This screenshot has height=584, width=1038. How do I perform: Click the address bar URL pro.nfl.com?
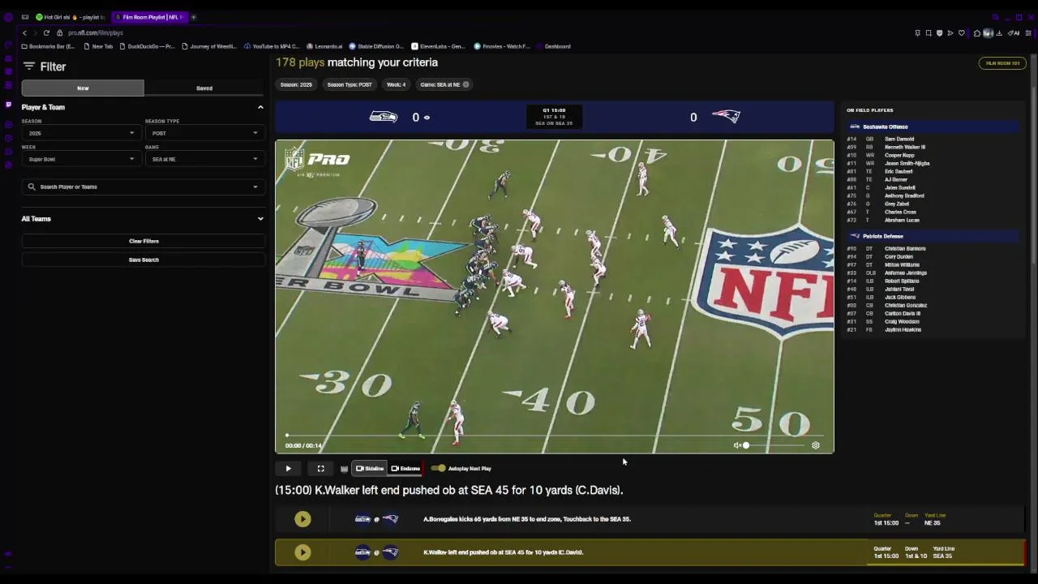point(96,33)
